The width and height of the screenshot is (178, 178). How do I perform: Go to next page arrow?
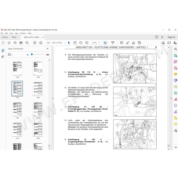(41, 43)
